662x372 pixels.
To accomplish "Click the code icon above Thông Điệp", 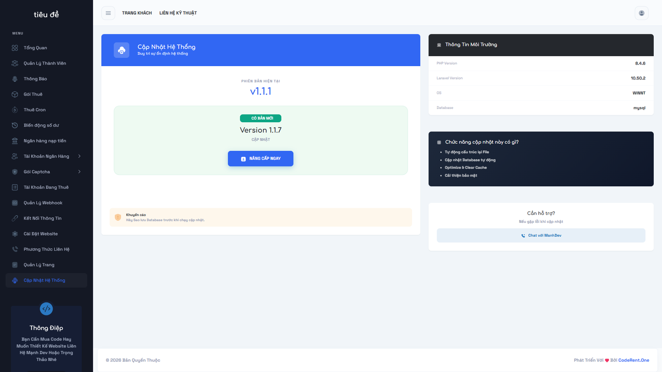I will pos(46,308).
